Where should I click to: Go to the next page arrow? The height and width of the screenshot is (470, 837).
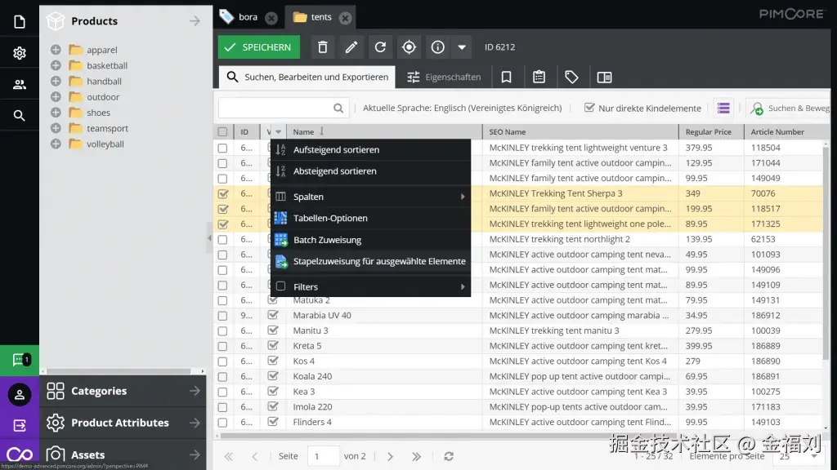click(390, 457)
